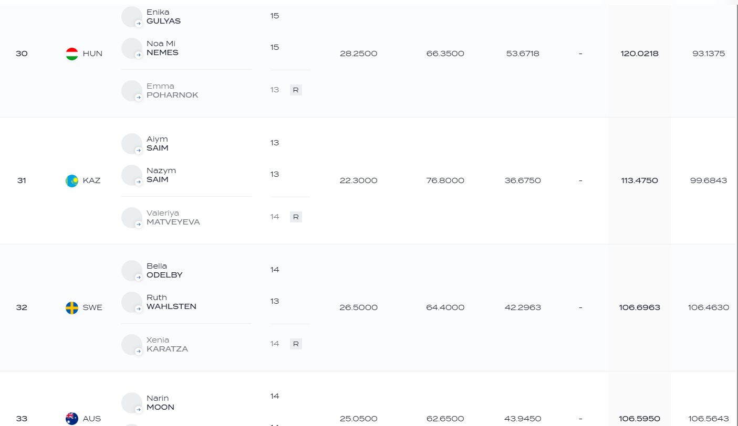
Task: Click the R reserve badge for Xenia Karatza
Action: coord(296,344)
